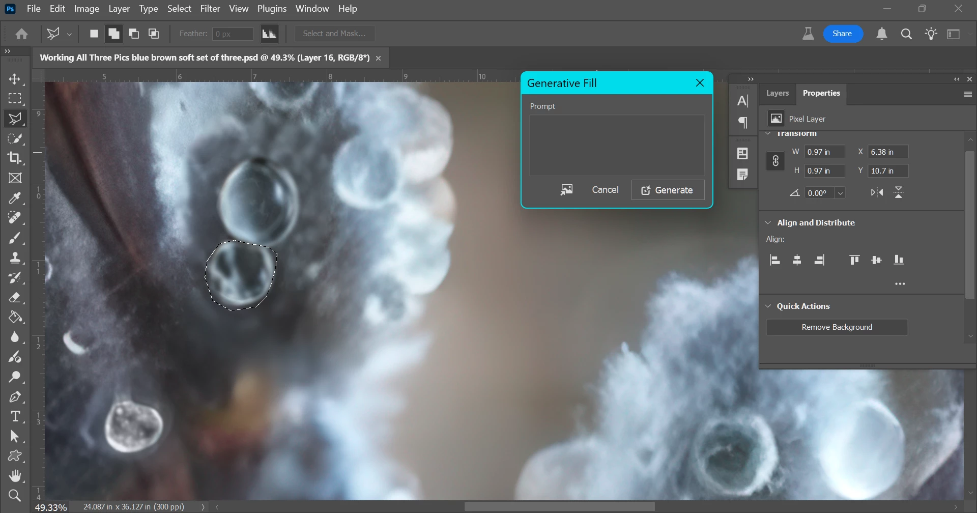Open the Properties panel menu
The width and height of the screenshot is (977, 513).
[x=968, y=94]
